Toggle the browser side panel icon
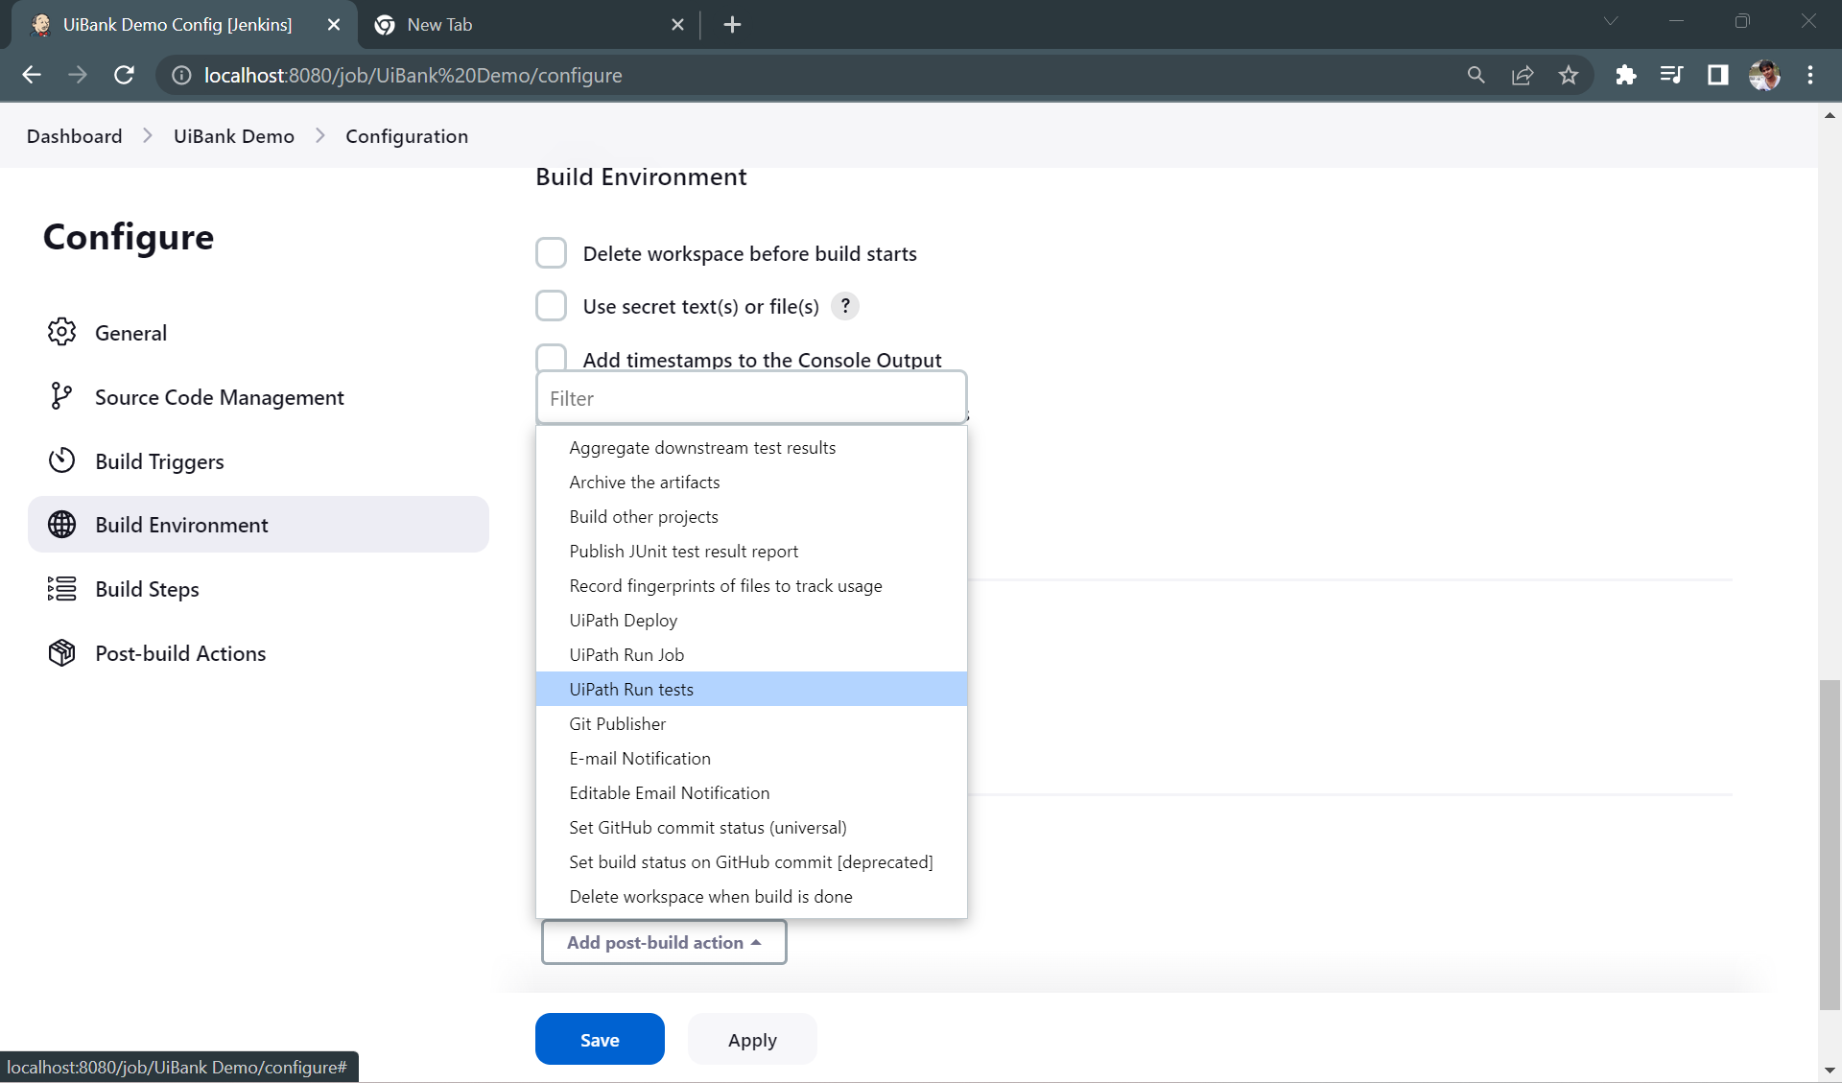Screen dimensions: 1842x1083 1717,75
